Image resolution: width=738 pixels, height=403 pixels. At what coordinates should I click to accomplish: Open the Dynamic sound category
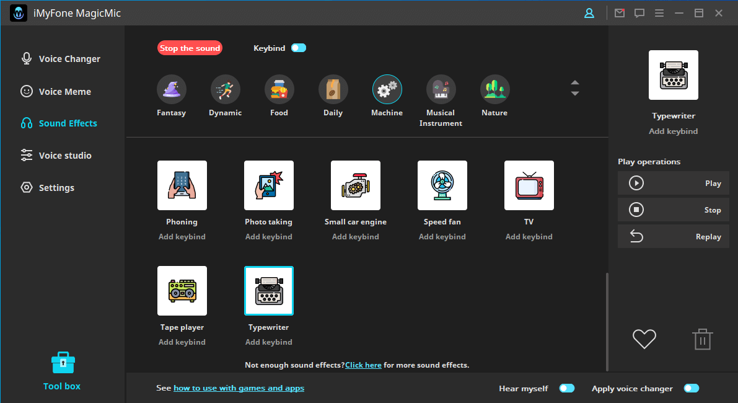pyautogui.click(x=225, y=89)
